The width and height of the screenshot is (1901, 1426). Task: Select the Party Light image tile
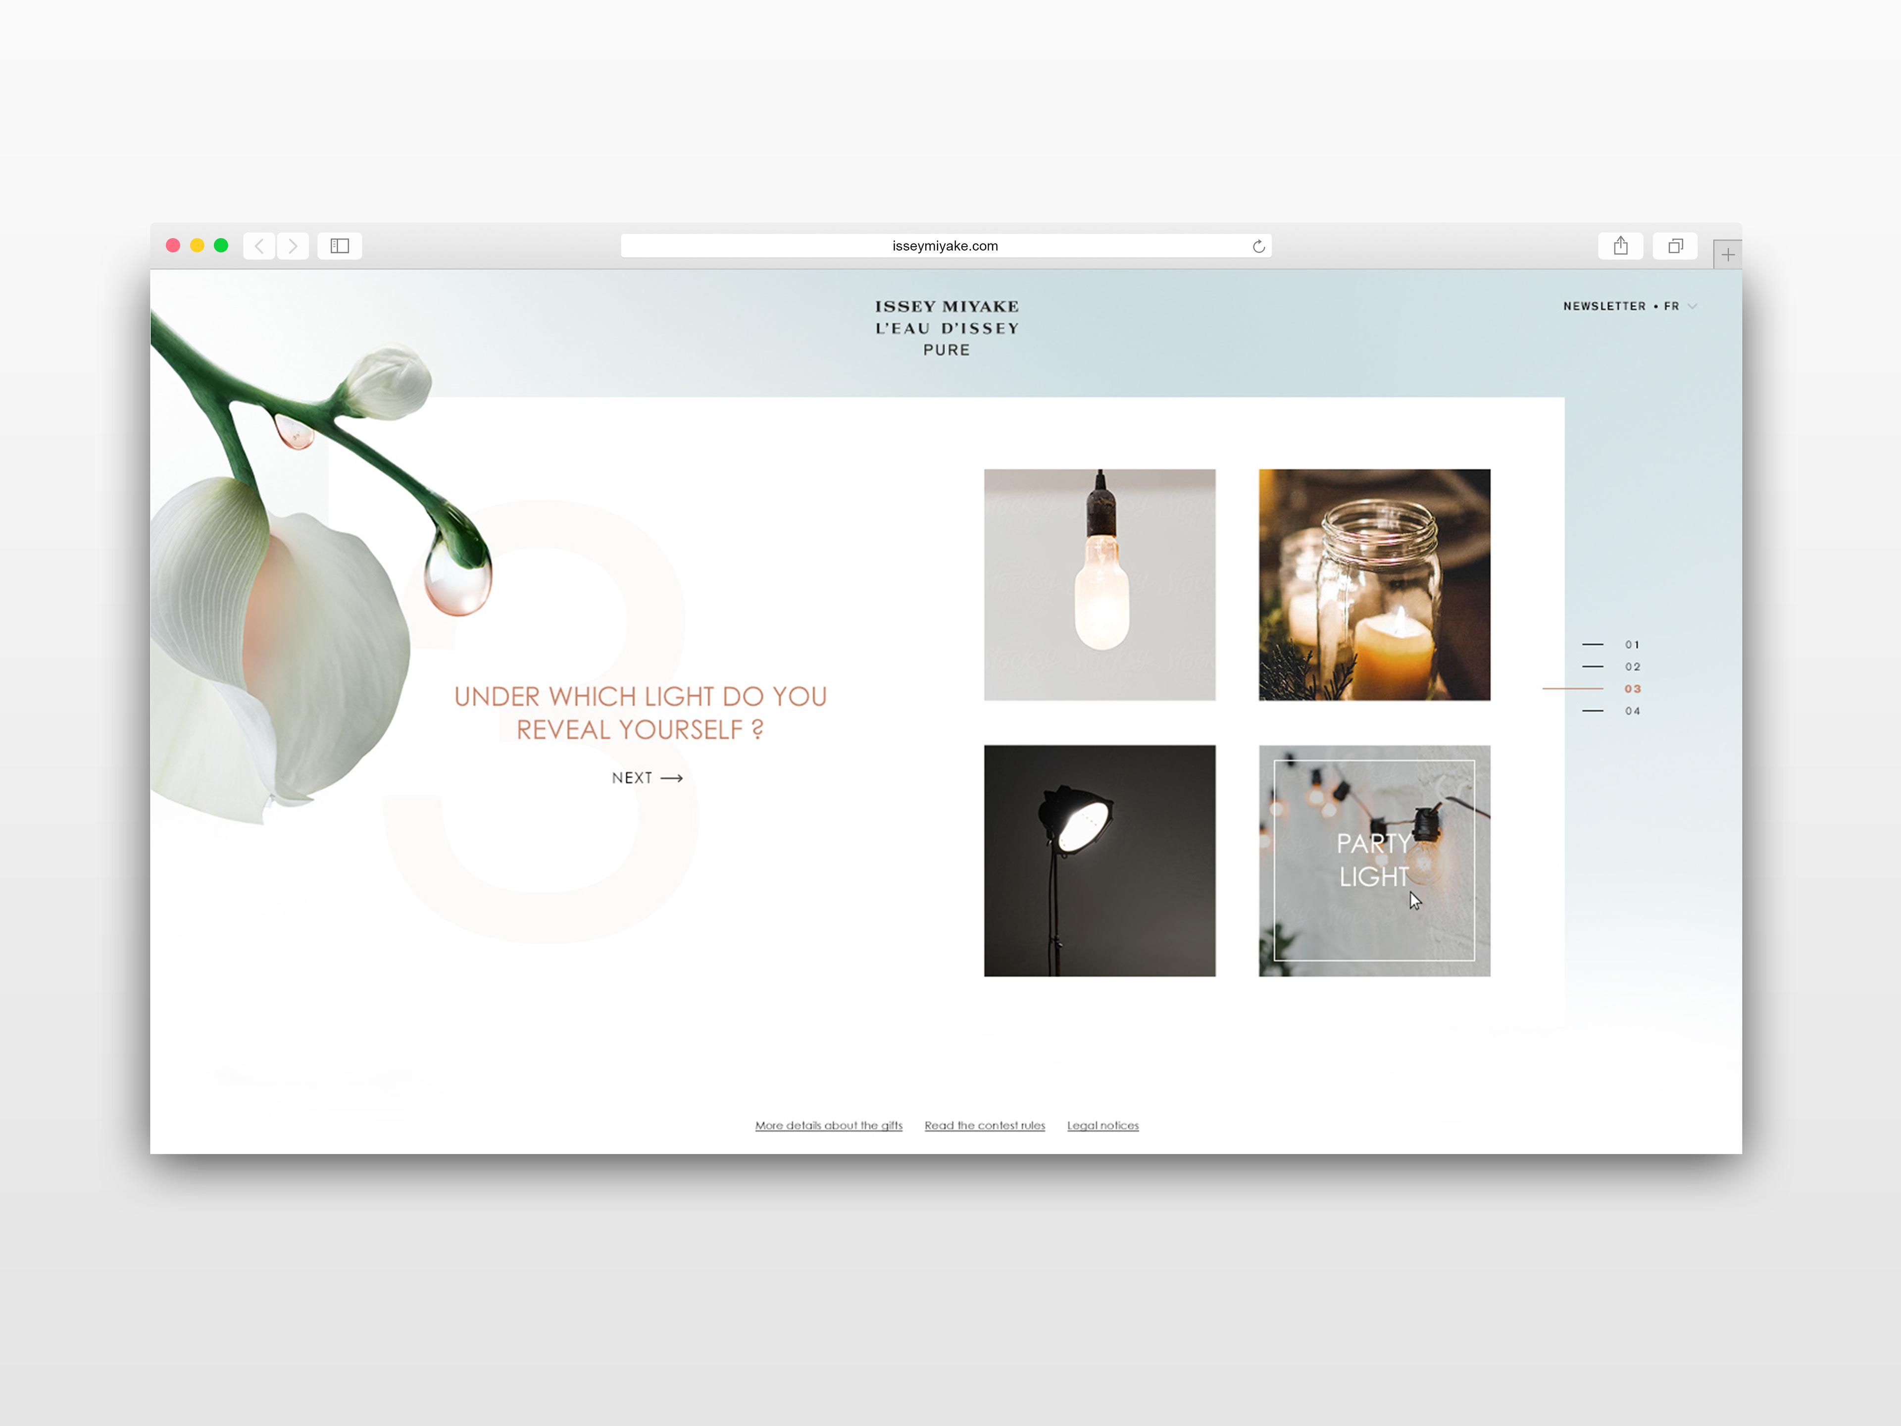(1373, 861)
